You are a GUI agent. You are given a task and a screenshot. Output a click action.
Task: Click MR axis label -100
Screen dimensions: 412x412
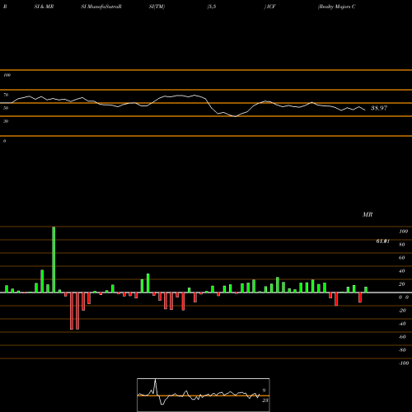coord(404,363)
